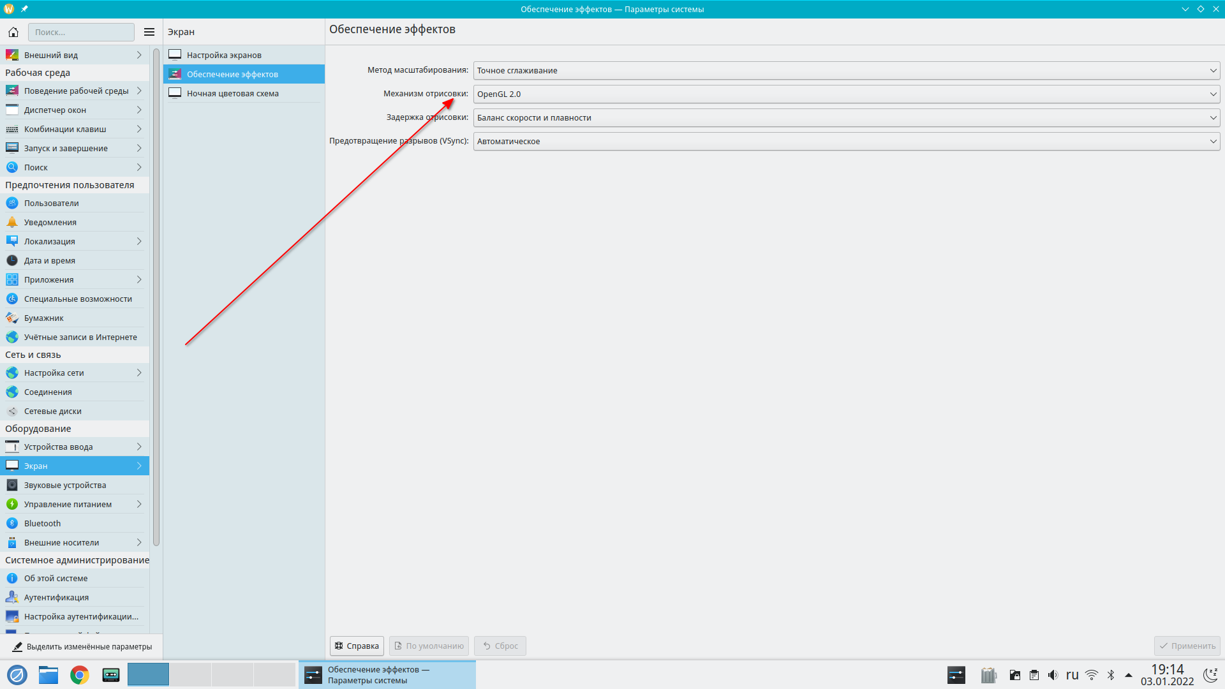This screenshot has width=1225, height=689.
Task: Click the search (Поиск) input field
Action: coord(81,32)
